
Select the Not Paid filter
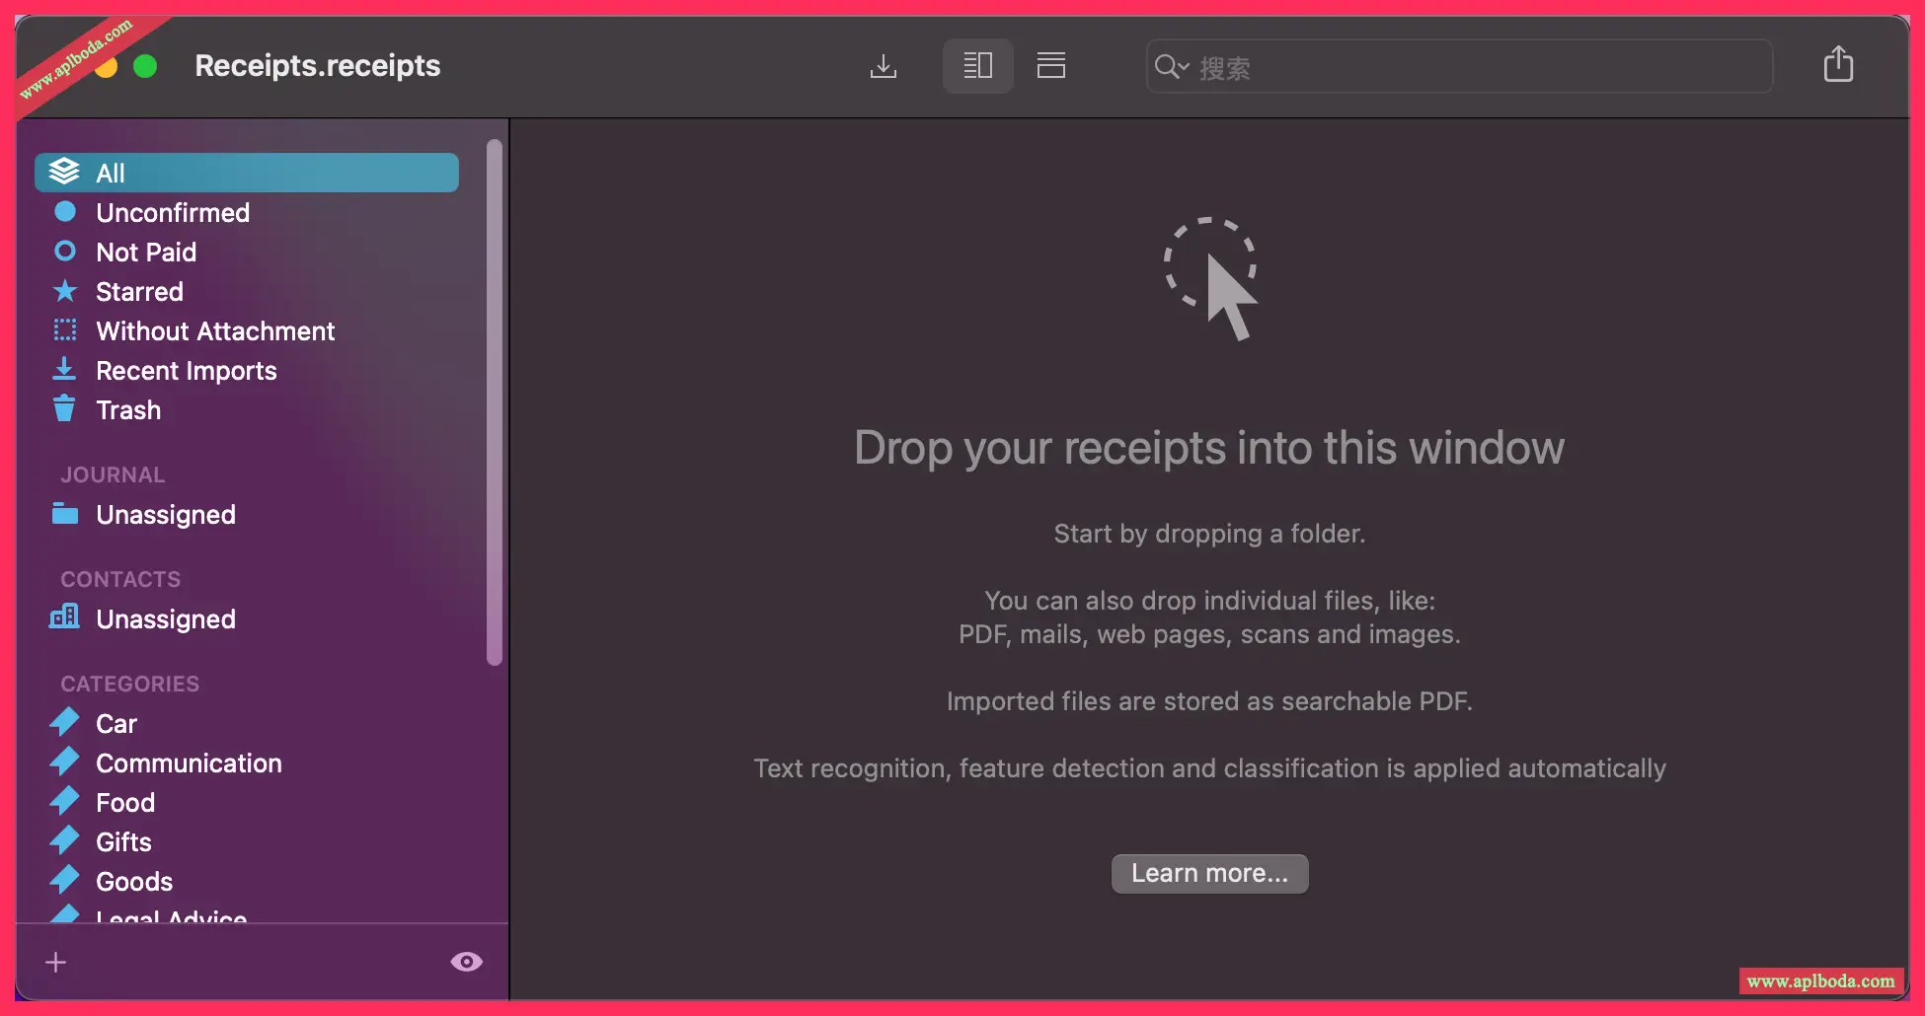point(146,252)
